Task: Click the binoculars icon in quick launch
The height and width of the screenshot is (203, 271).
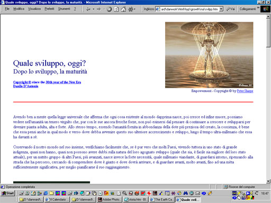Action: (185, 193)
